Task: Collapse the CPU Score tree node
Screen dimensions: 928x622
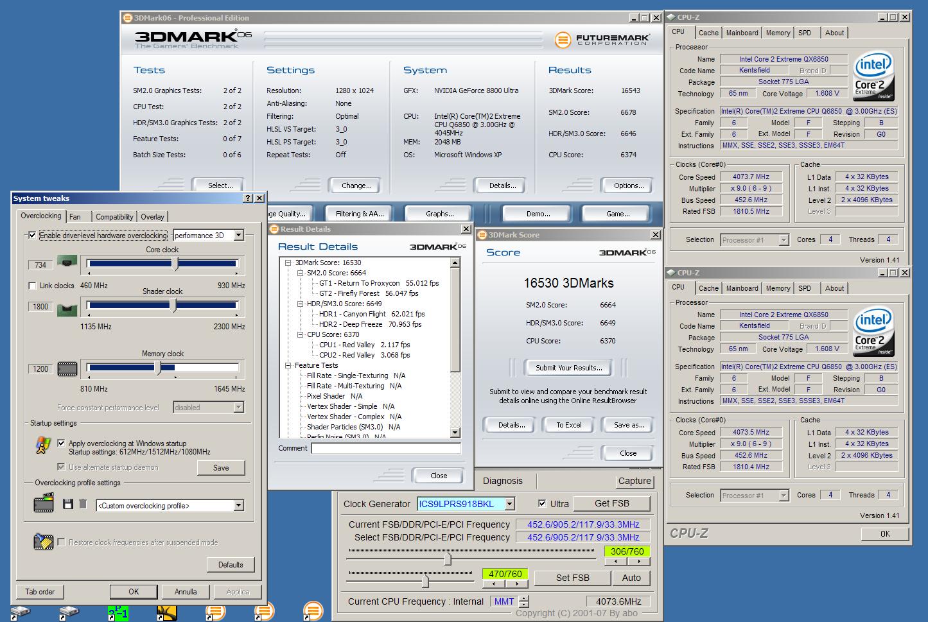Action: tap(300, 334)
